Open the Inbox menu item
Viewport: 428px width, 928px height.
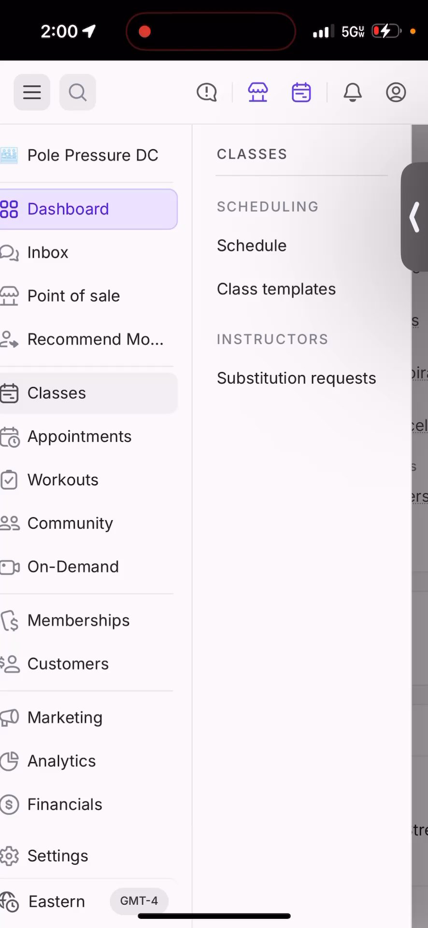(48, 252)
